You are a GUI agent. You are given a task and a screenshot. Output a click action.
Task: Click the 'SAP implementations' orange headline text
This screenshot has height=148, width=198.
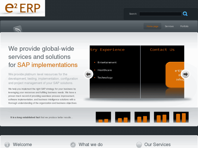[47, 65]
